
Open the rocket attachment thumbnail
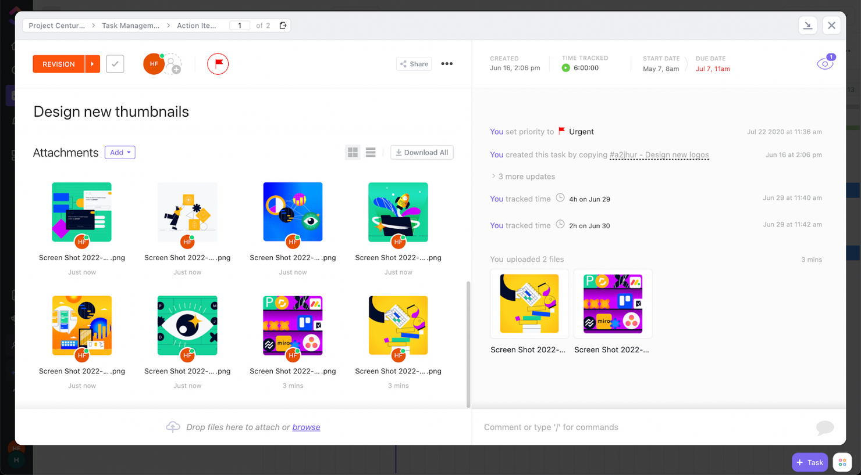point(399,212)
